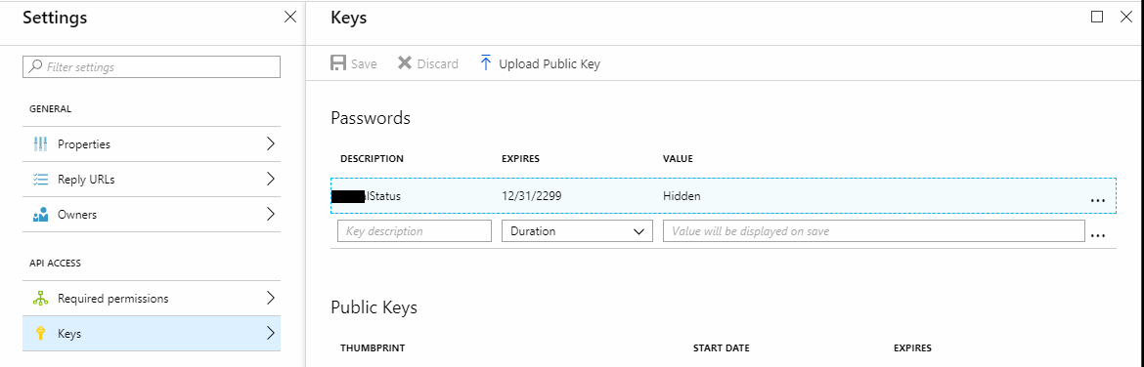Click the yellow Keys icon

coord(41,334)
